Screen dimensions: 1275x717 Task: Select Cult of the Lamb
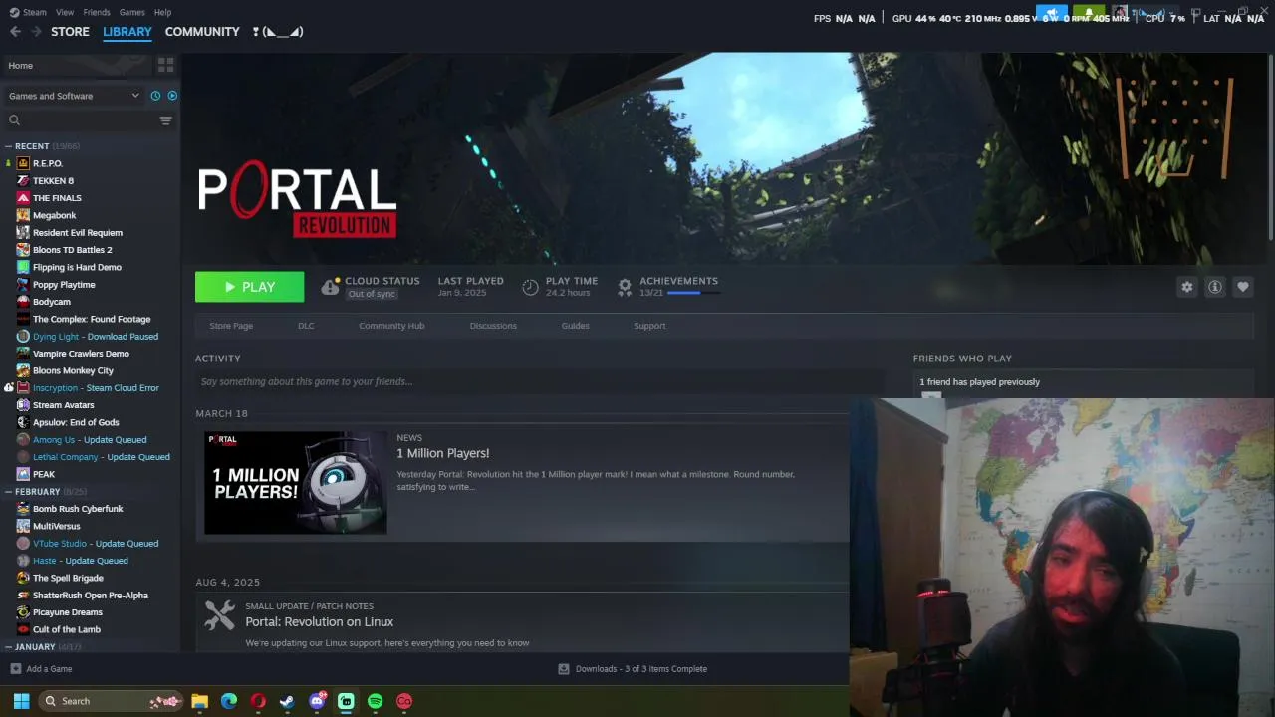tap(67, 629)
